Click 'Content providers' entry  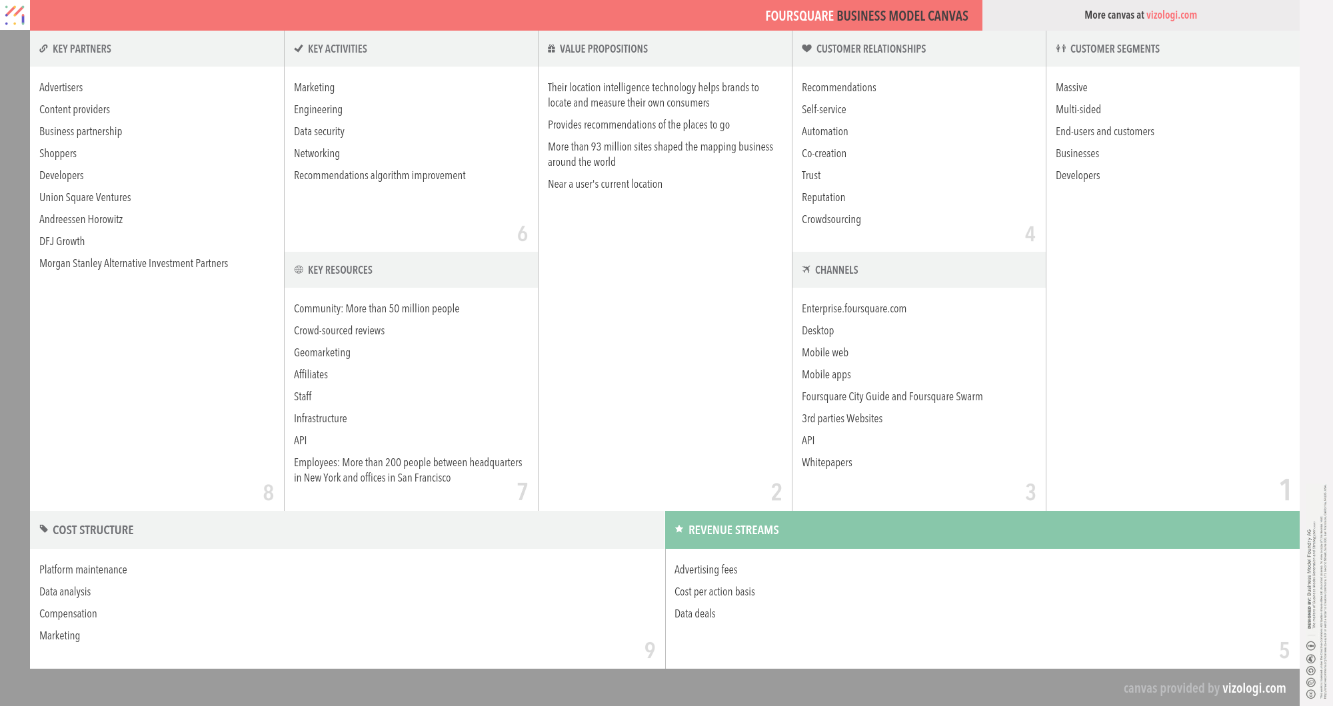coord(75,109)
